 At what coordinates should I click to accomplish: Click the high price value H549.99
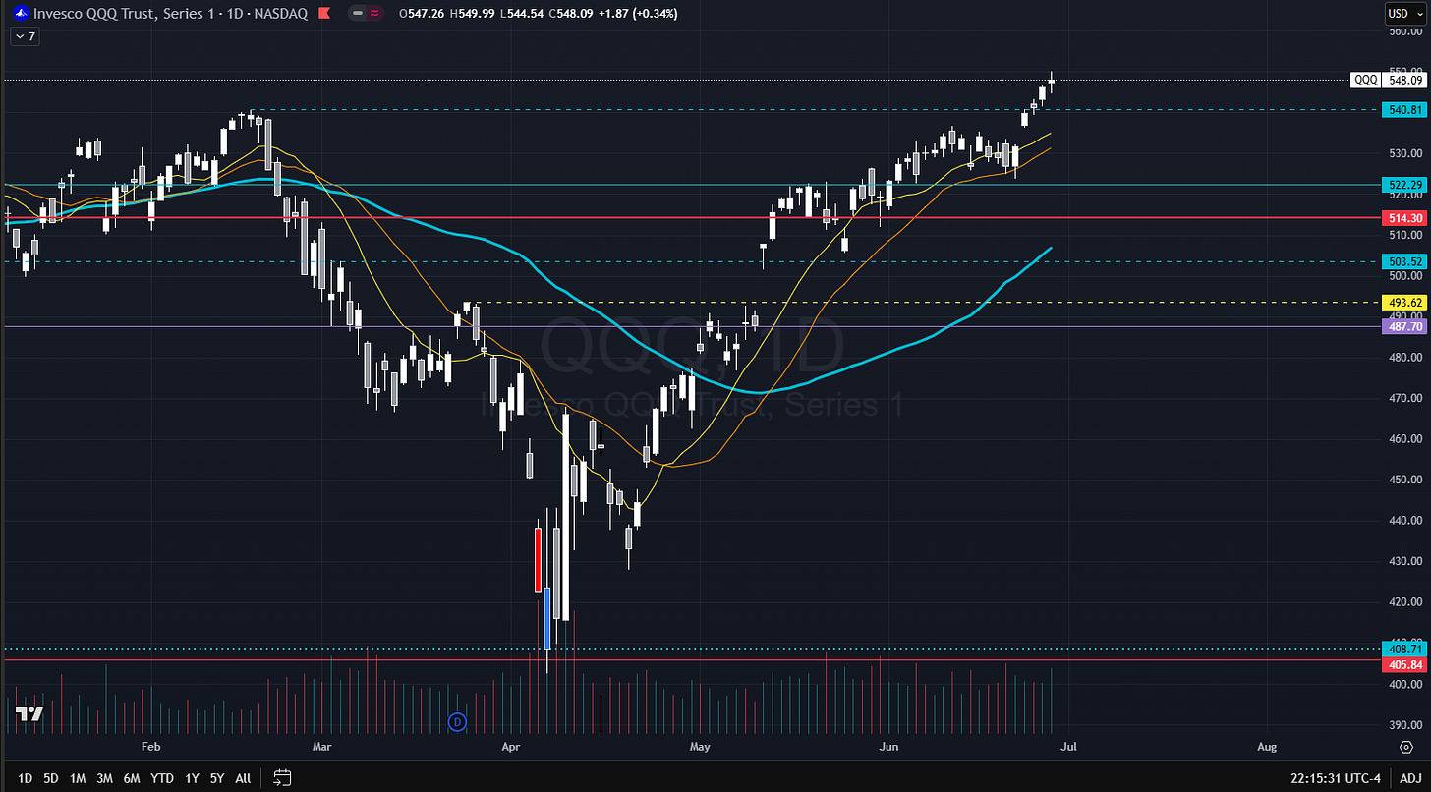pos(473,14)
